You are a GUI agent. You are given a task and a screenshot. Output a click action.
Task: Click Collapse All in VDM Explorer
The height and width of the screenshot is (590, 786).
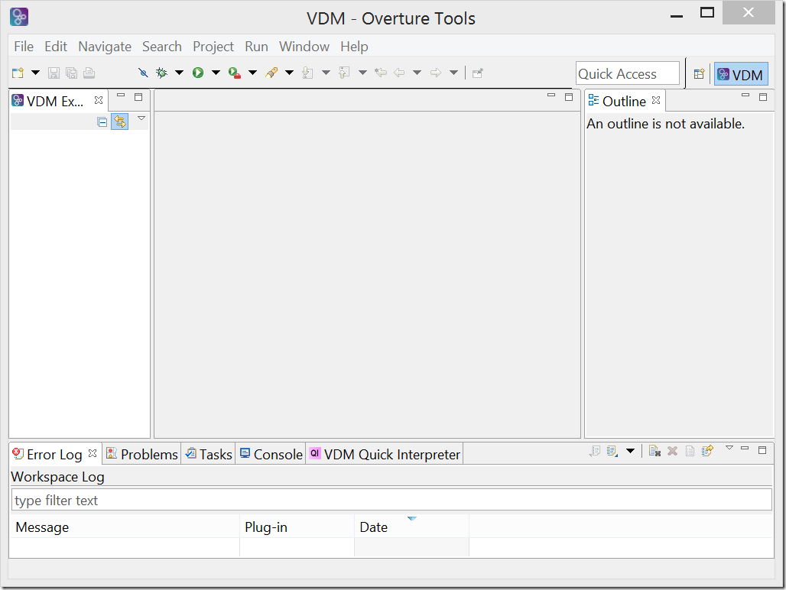point(102,122)
